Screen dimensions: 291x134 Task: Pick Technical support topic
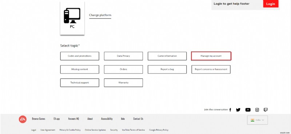point(80,83)
